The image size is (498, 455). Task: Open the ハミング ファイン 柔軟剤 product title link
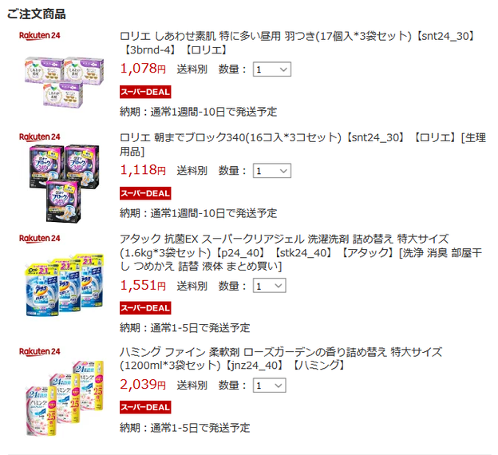(x=281, y=358)
